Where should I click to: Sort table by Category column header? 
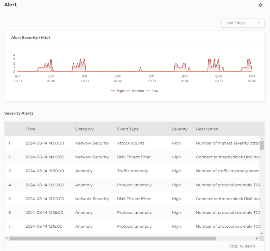point(84,129)
